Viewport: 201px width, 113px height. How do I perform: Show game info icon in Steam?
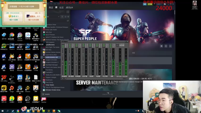click(x=166, y=46)
